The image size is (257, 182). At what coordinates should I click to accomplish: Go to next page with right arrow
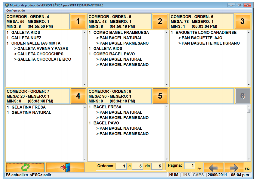point(234,167)
